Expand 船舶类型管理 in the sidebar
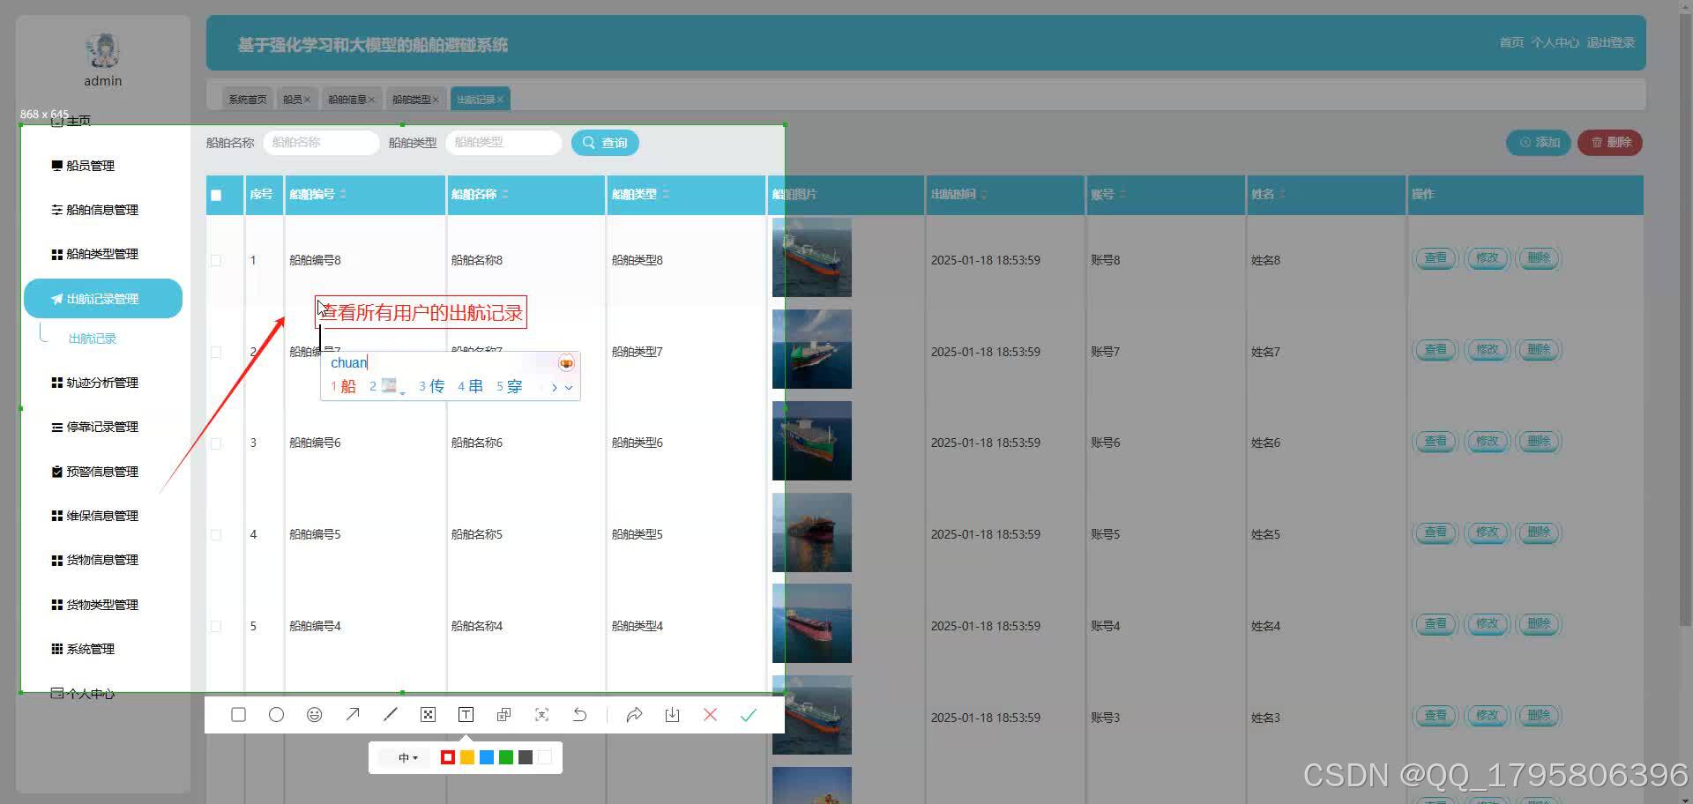This screenshot has width=1693, height=804. click(102, 254)
